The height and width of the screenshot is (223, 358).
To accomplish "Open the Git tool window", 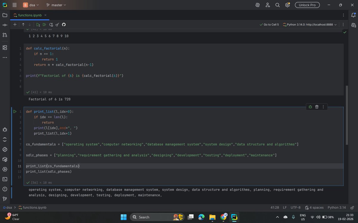I will (4, 199).
